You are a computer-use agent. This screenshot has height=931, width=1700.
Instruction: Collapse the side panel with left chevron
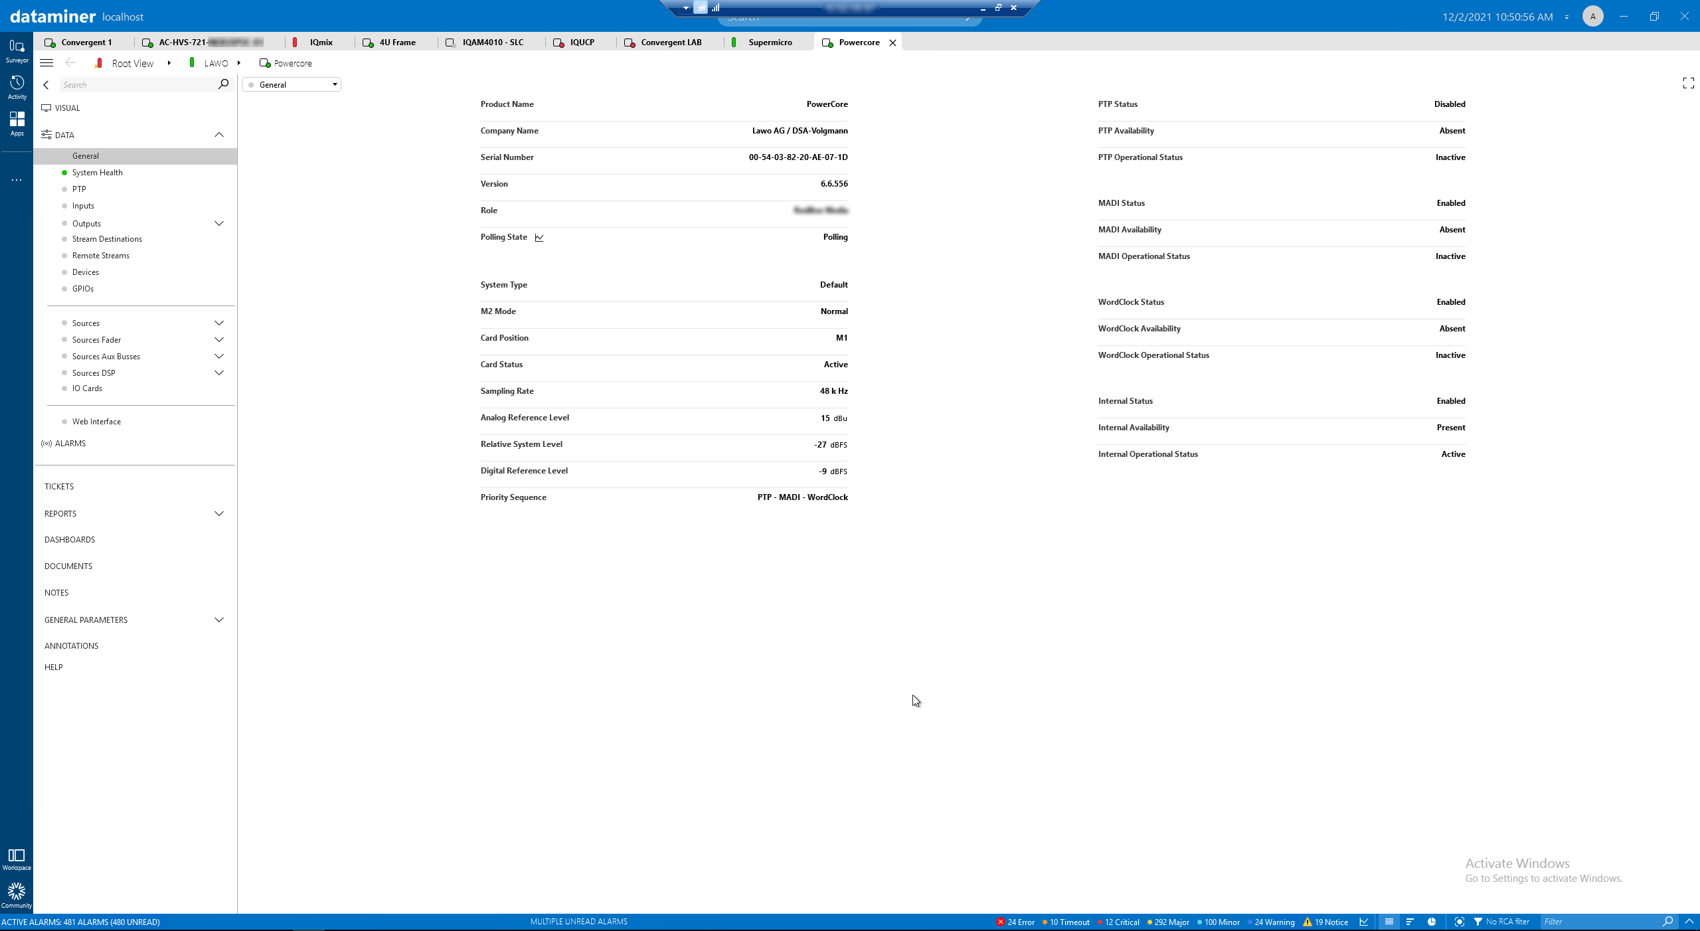(x=46, y=85)
